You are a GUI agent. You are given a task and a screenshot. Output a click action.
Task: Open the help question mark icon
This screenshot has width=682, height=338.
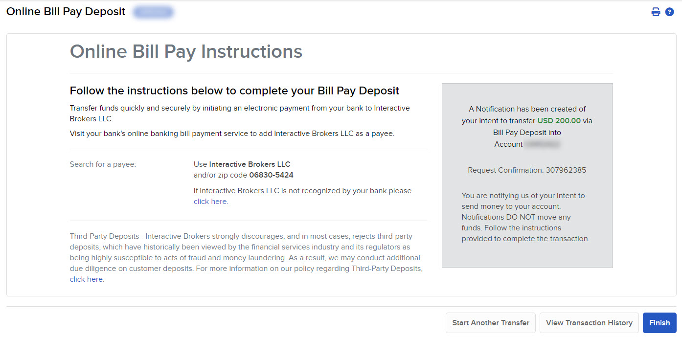point(669,11)
